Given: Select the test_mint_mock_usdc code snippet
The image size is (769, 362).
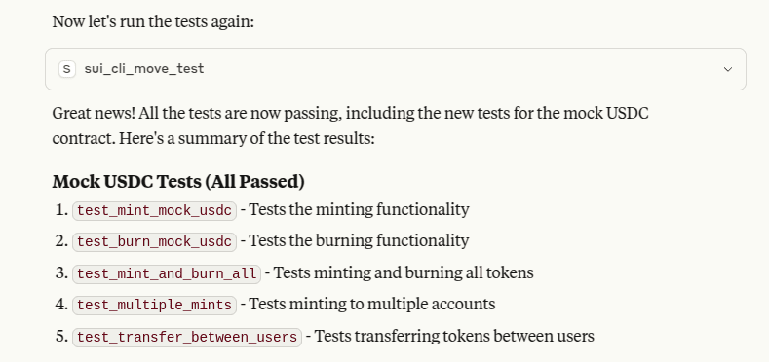Looking at the screenshot, I should (x=155, y=210).
